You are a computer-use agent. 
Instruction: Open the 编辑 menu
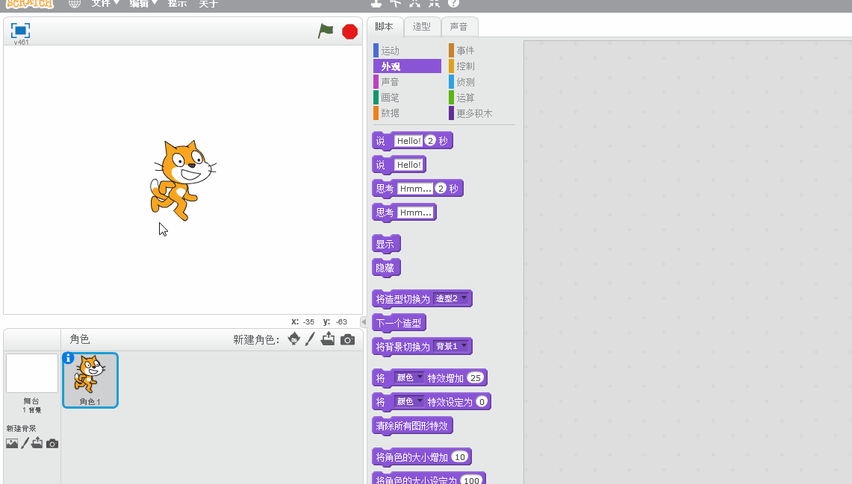point(143,3)
